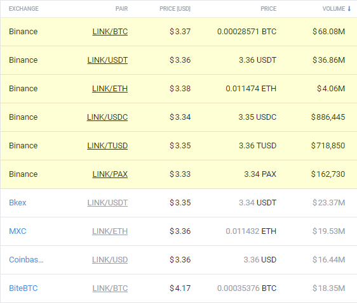
Task: Open the Bkex exchange link
Action: (18, 202)
